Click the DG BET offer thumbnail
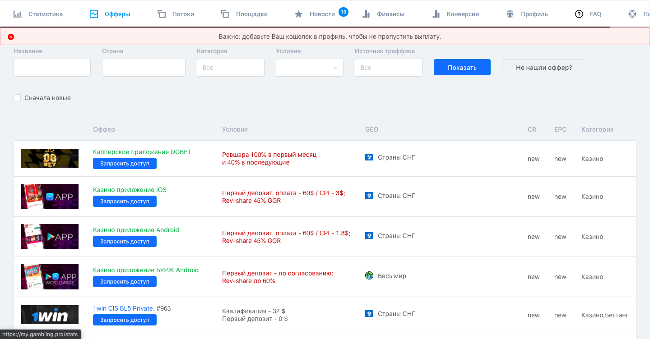This screenshot has height=339, width=650. pyautogui.click(x=50, y=158)
